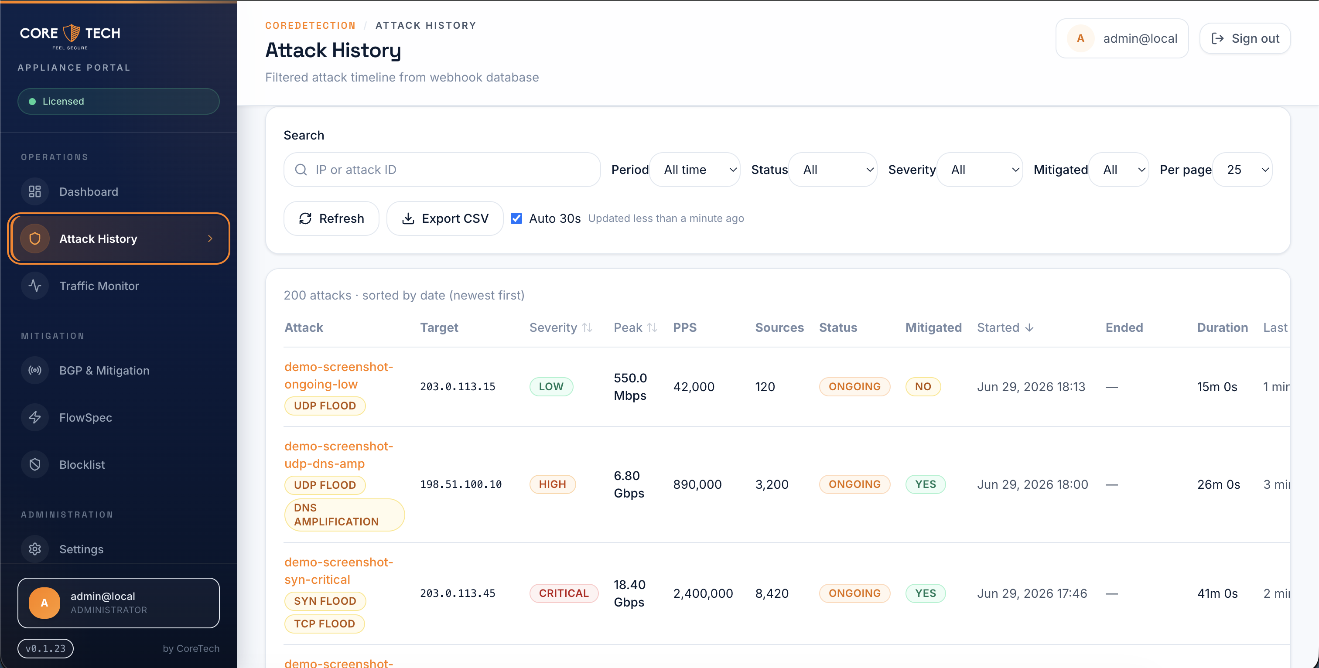Screen dimensions: 1319x668
Task: Open the Mitigated filter dropdown
Action: coord(1119,170)
